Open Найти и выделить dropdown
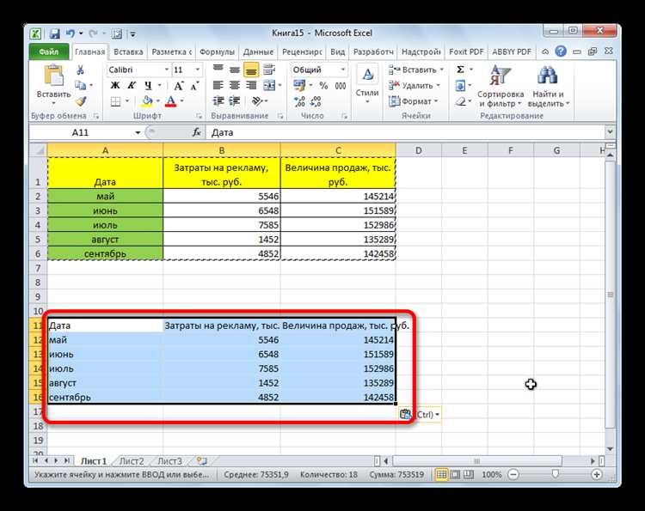The image size is (645, 511). [548, 87]
